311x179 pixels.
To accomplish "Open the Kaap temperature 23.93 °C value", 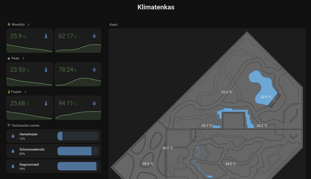I will 20,70.
